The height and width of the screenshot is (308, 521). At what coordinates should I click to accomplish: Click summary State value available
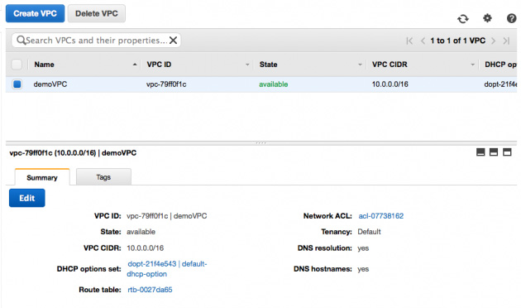[141, 232]
